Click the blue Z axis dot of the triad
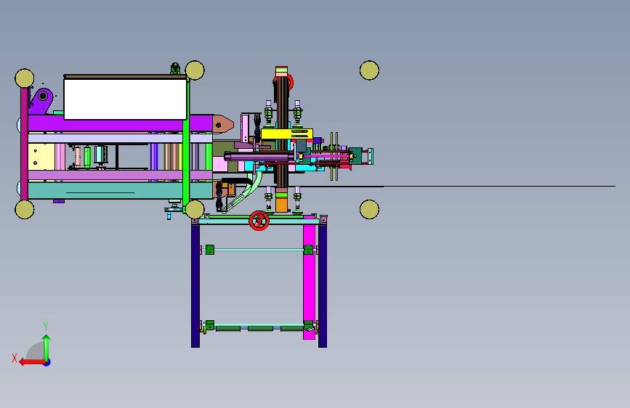 click(x=47, y=362)
